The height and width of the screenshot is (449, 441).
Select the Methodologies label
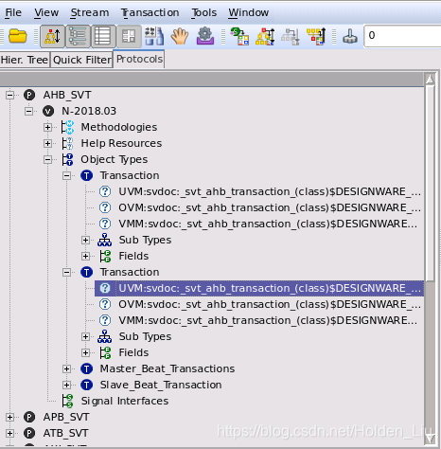click(119, 127)
